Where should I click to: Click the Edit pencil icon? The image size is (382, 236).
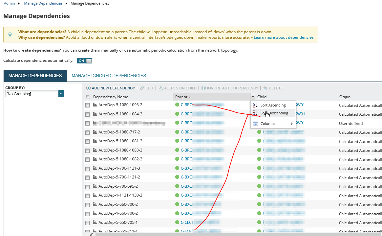tap(142, 88)
